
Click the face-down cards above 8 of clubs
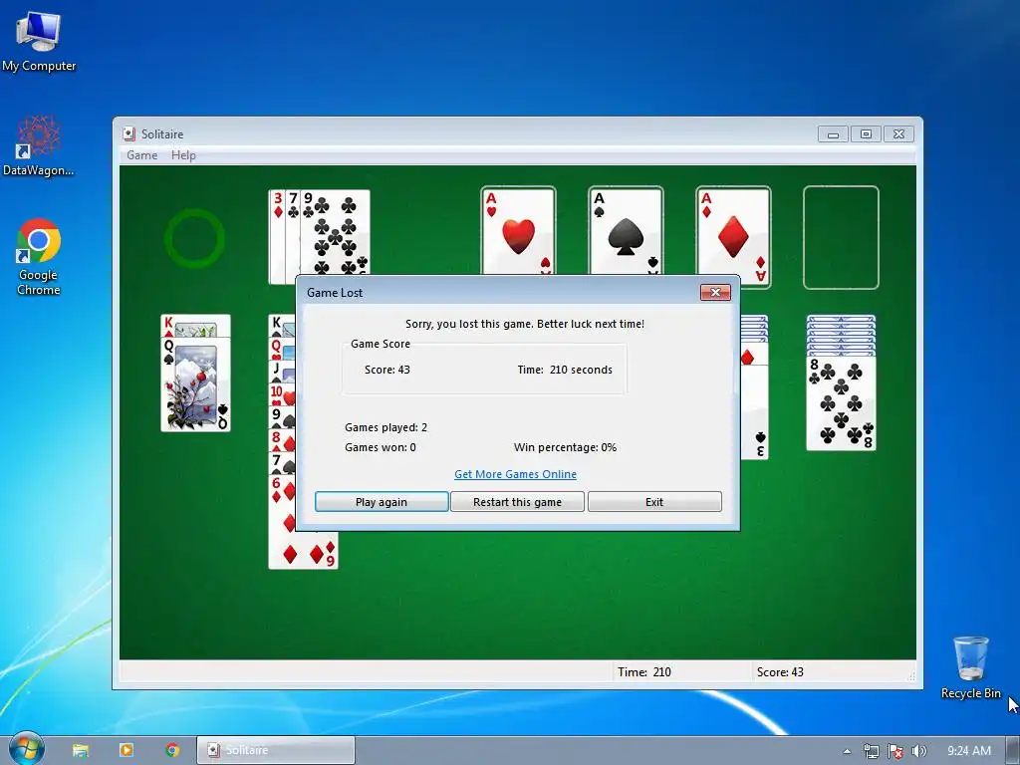pos(841,335)
